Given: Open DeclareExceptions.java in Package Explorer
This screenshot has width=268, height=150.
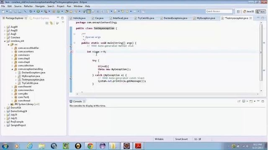Looking at the screenshot, I should point(33,72).
